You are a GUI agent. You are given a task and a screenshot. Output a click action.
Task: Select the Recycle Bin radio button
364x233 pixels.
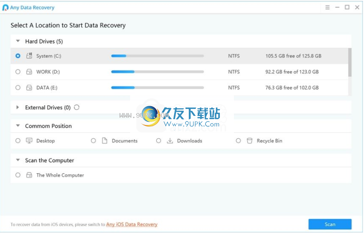point(238,141)
